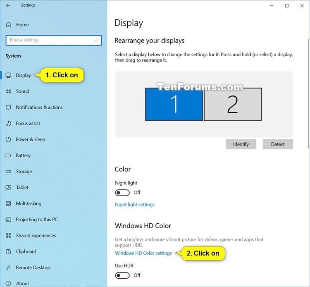This screenshot has width=310, height=287.
Task: Select Clipboard in the sidebar
Action: pyautogui.click(x=26, y=251)
